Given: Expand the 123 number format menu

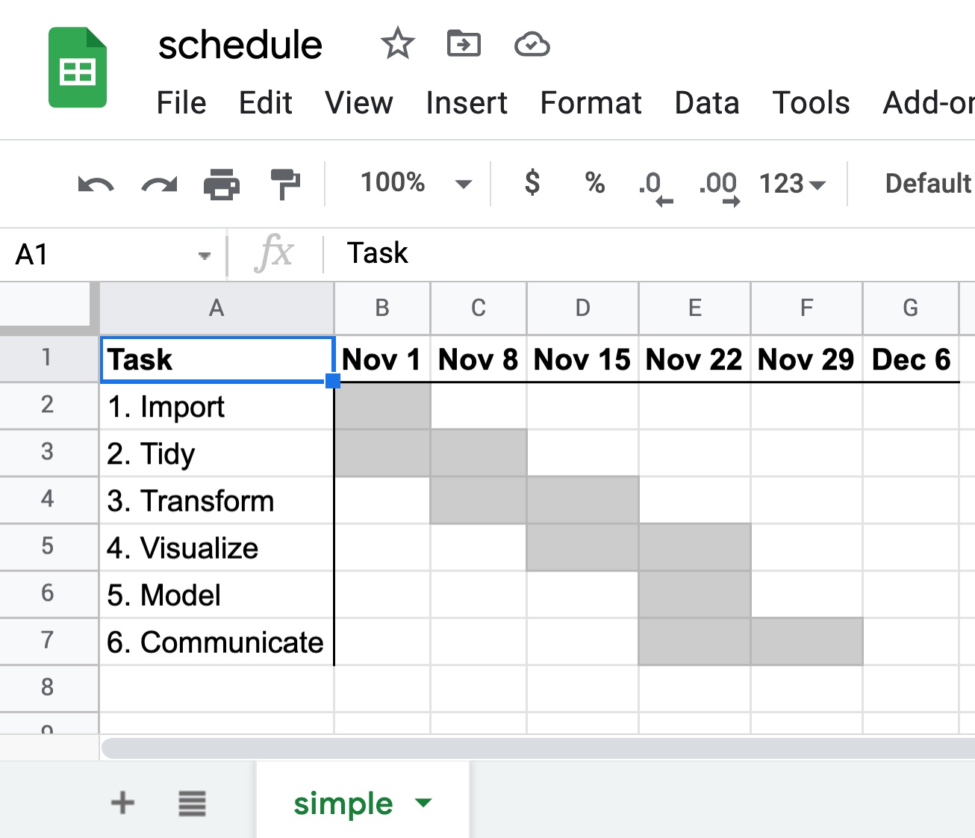Looking at the screenshot, I should click(x=792, y=184).
